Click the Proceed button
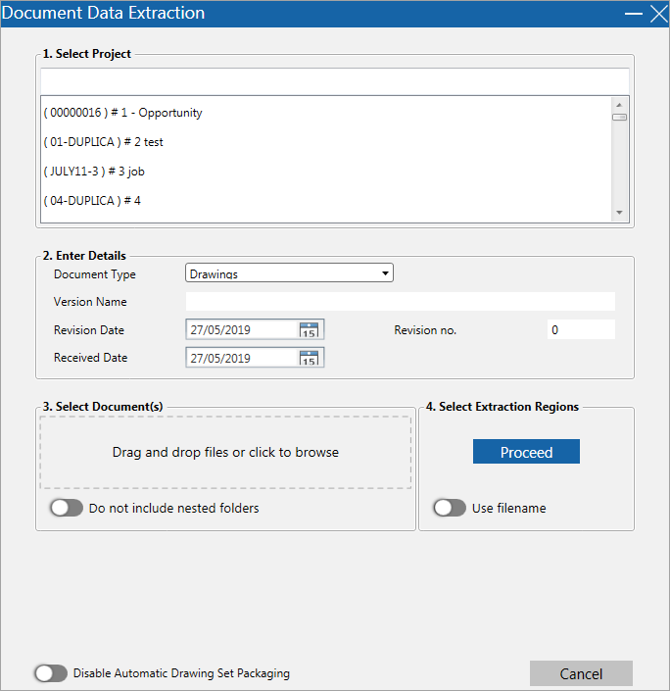This screenshot has width=670, height=691. pos(526,452)
